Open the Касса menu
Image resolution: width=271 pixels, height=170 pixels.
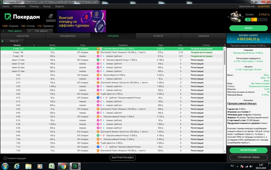click(x=6, y=7)
